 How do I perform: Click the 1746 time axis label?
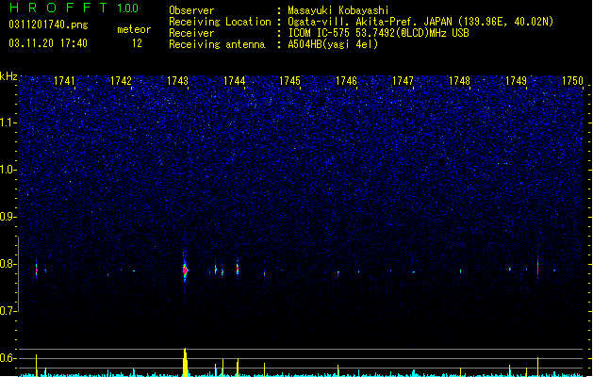pos(346,81)
